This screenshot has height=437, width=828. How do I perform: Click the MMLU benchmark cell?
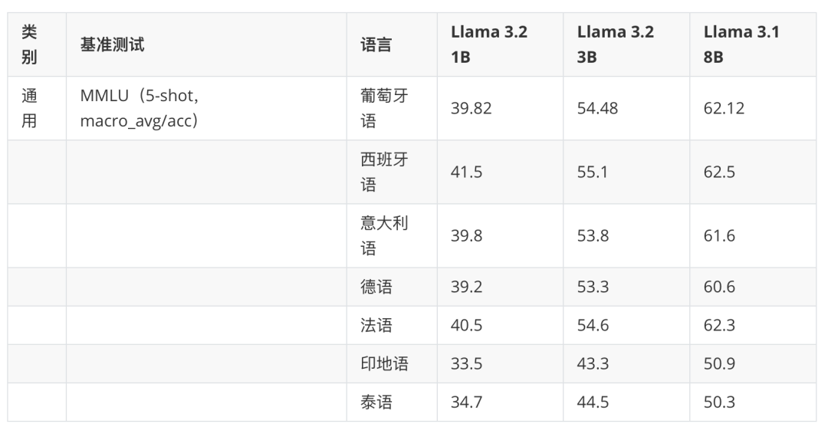(140, 108)
